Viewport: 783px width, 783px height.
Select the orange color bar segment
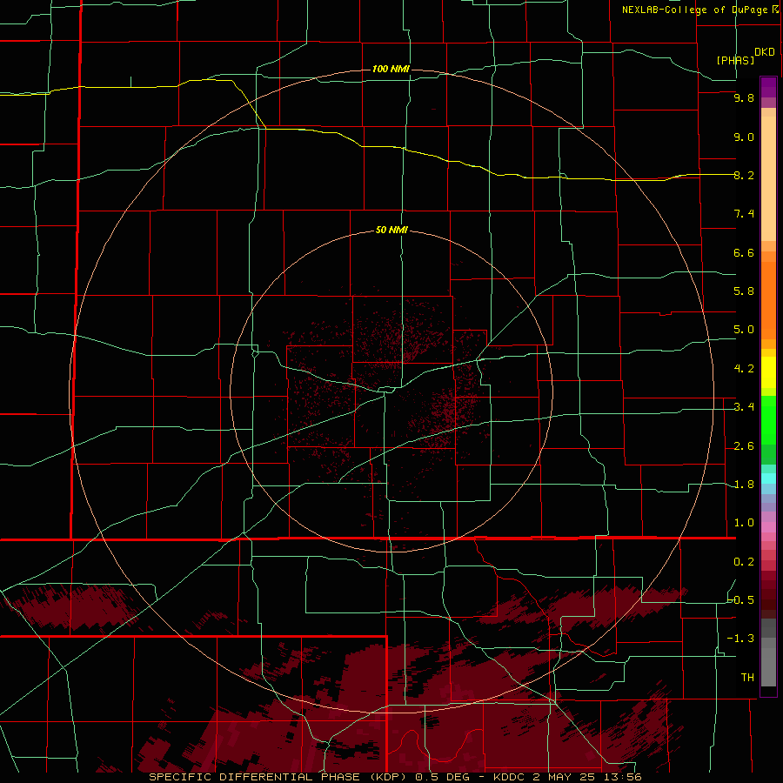(x=768, y=301)
